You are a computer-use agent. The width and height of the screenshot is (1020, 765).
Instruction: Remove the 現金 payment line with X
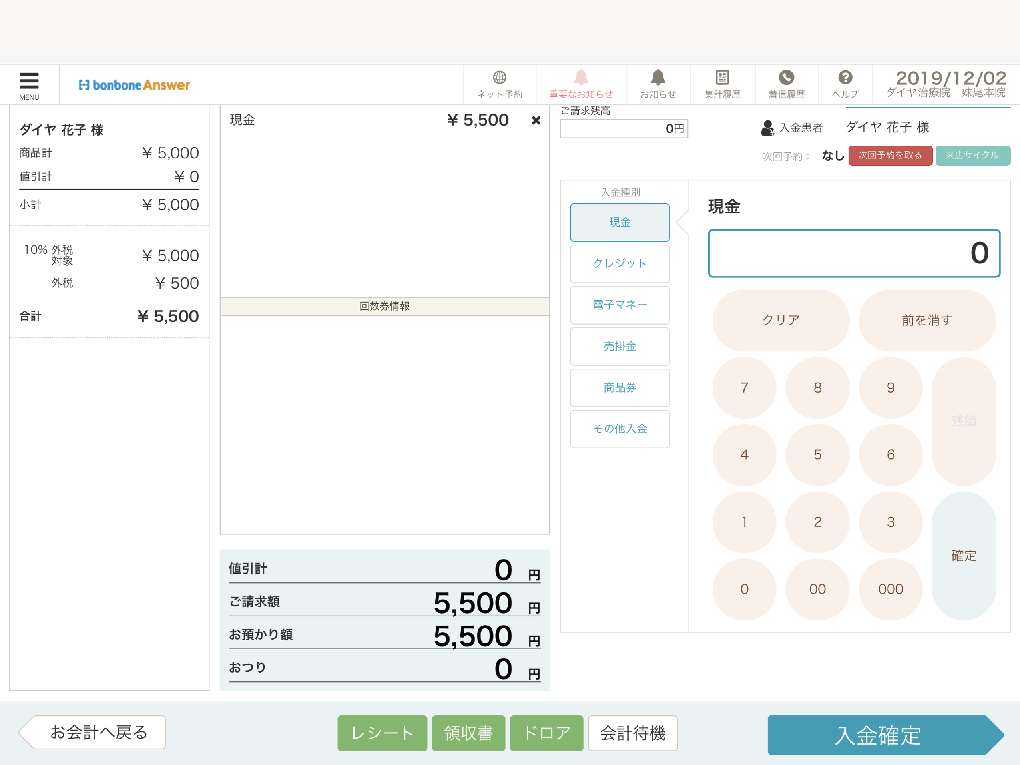pos(536,120)
